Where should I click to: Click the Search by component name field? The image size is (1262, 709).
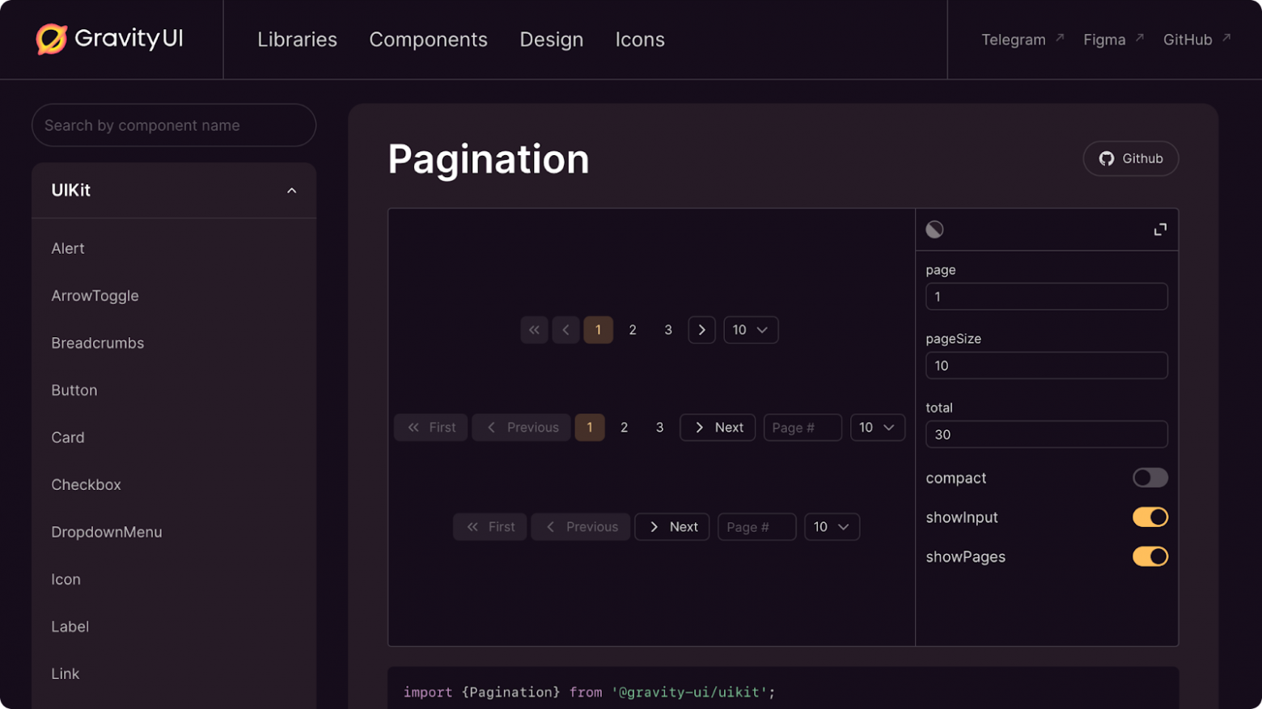point(173,125)
